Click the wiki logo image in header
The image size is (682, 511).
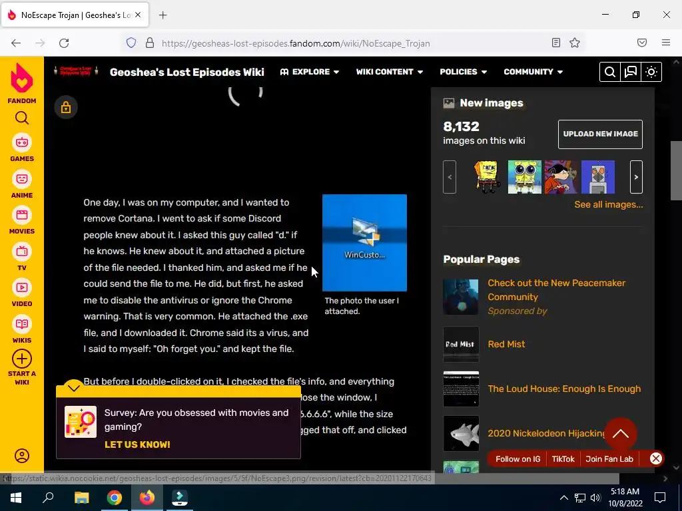76,71
